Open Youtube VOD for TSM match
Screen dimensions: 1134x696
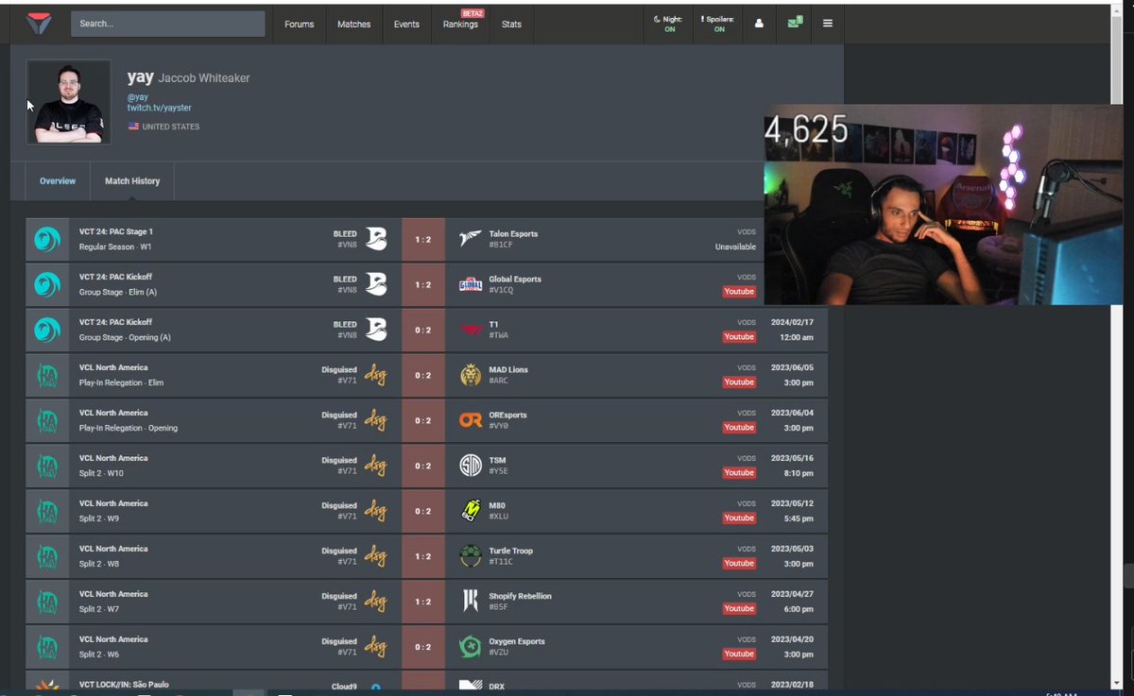[x=739, y=473]
